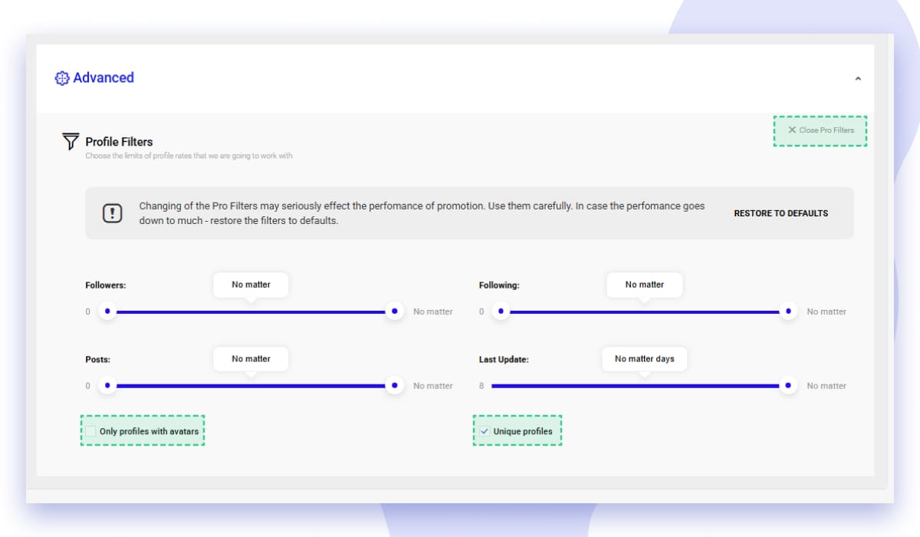Open the Advanced section header
The width and height of the screenshot is (920, 537).
tap(103, 77)
